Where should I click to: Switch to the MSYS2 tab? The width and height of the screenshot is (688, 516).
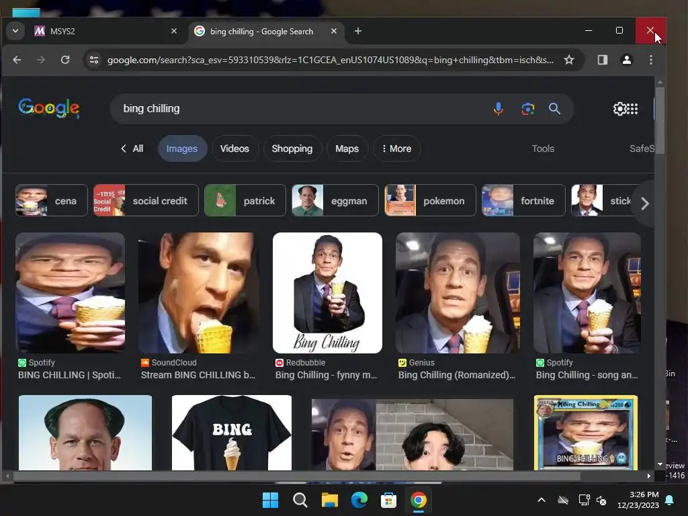coord(105,31)
